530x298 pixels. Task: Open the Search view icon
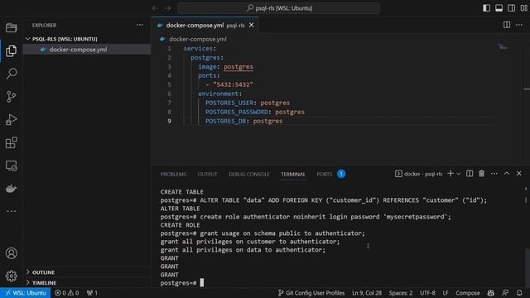(x=11, y=74)
